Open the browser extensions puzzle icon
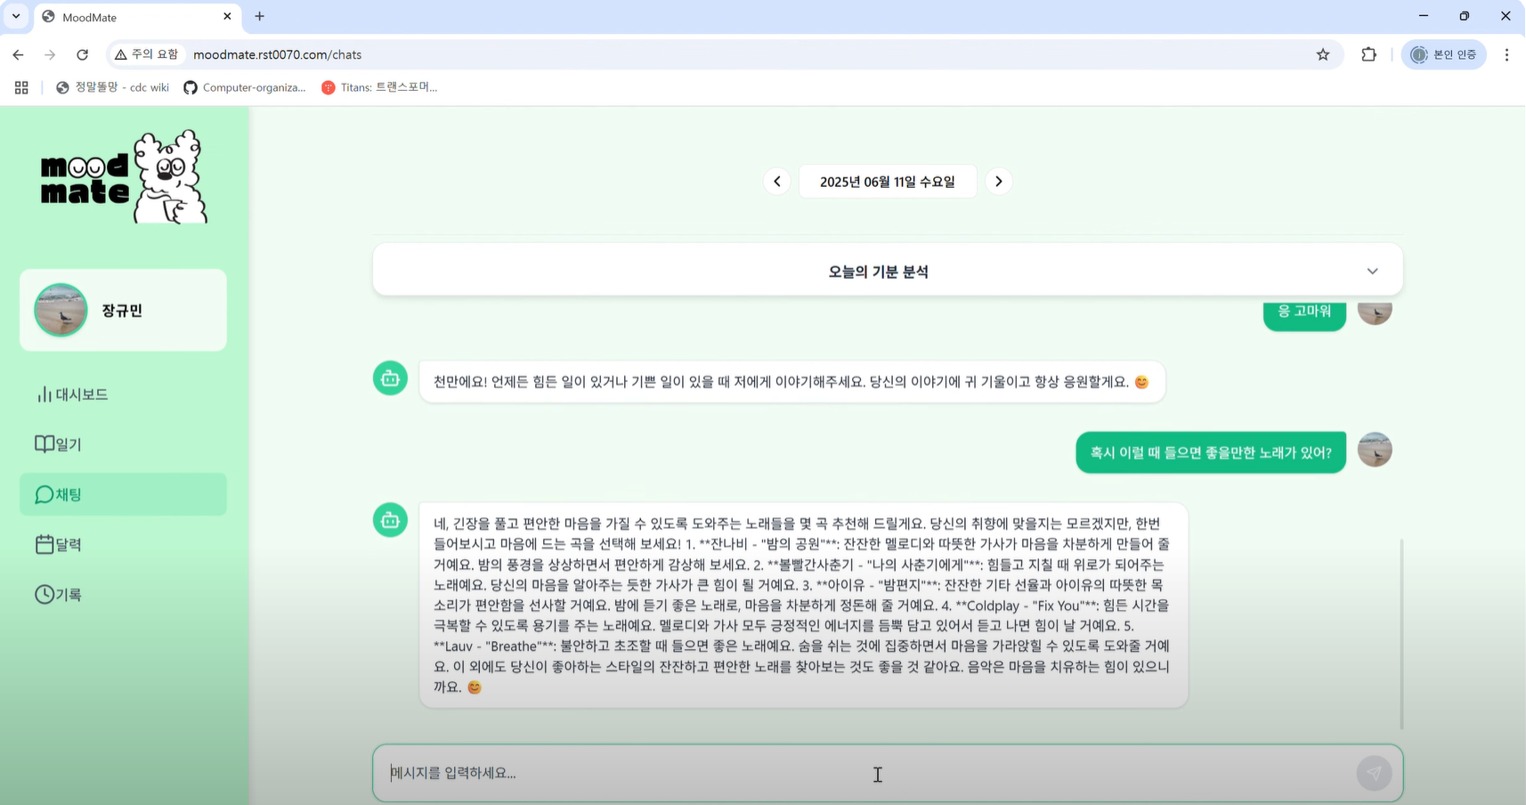The image size is (1526, 805). (1368, 54)
